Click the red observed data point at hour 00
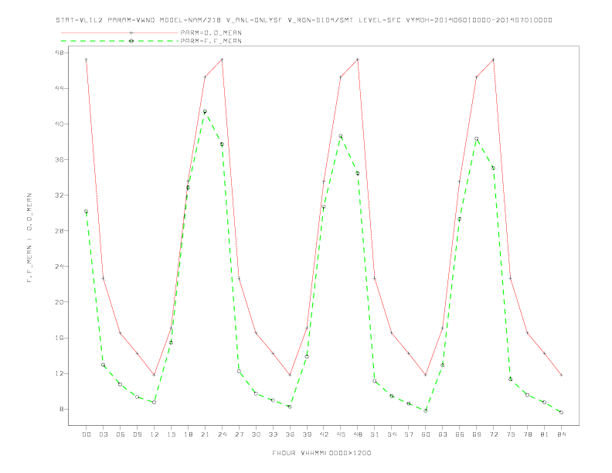The height and width of the screenshot is (473, 612). [87, 60]
